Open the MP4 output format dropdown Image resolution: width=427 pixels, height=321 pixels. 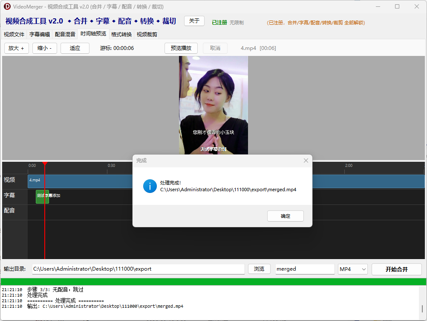click(x=352, y=269)
